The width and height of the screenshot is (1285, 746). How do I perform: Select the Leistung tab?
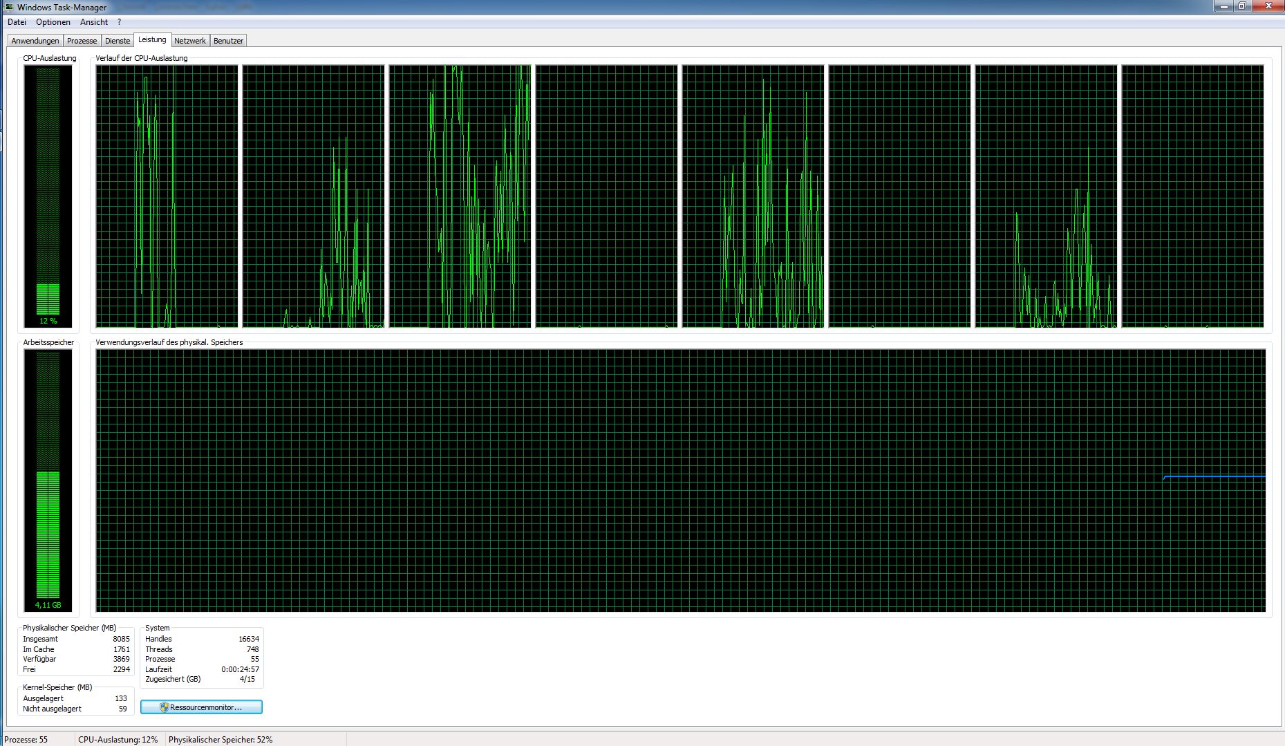pyautogui.click(x=152, y=39)
